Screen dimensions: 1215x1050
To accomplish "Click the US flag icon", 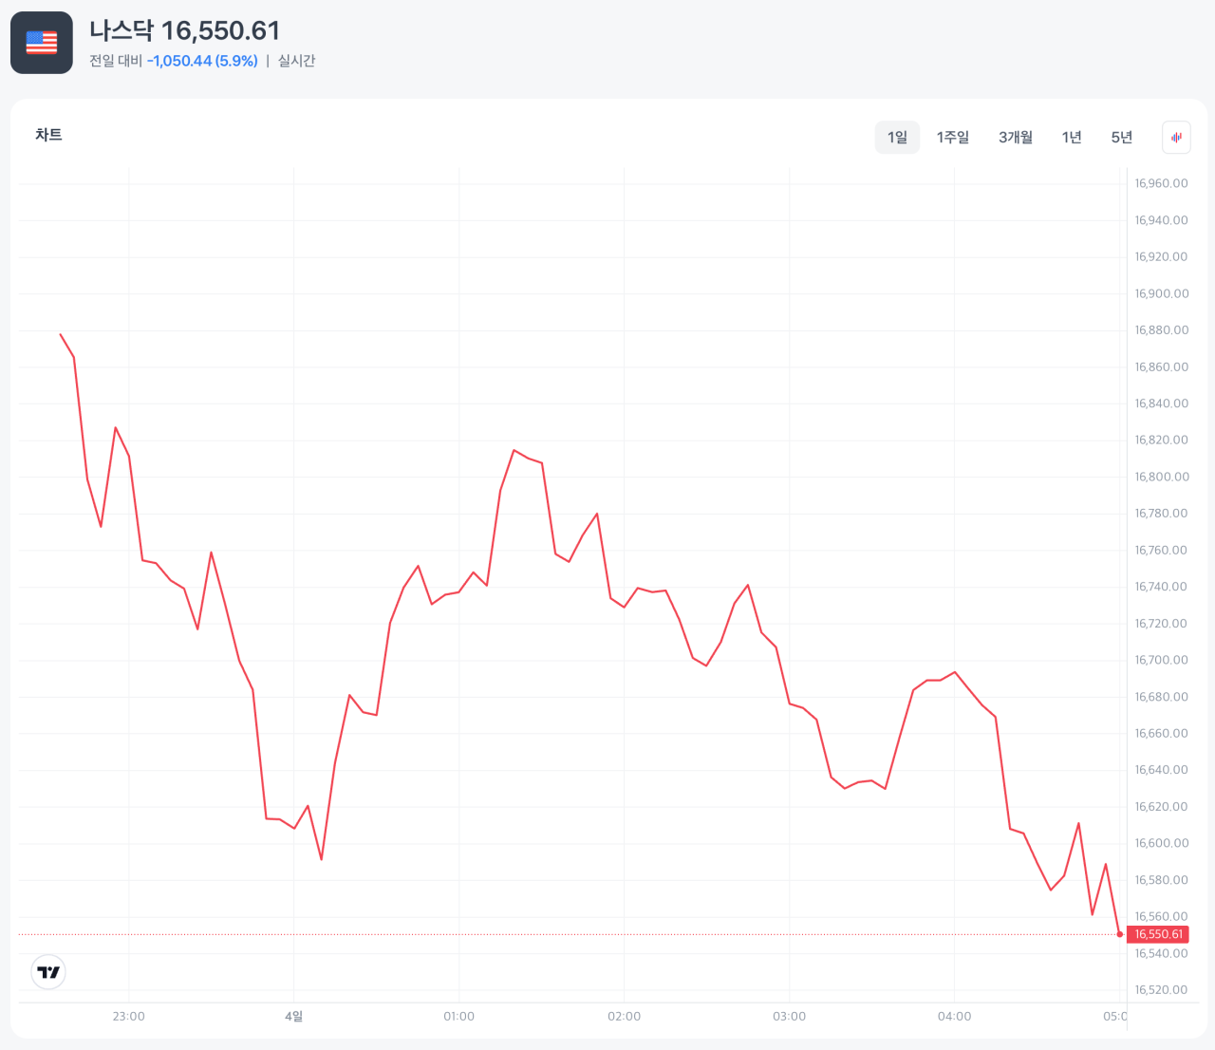I will pos(42,43).
